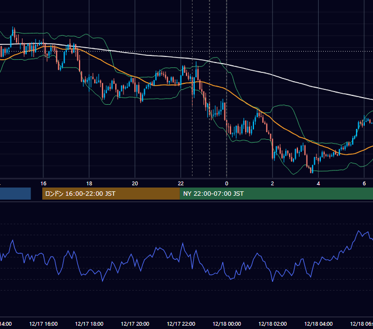Click the ロンドン 16:00-22:00 JST session bar

point(111,194)
